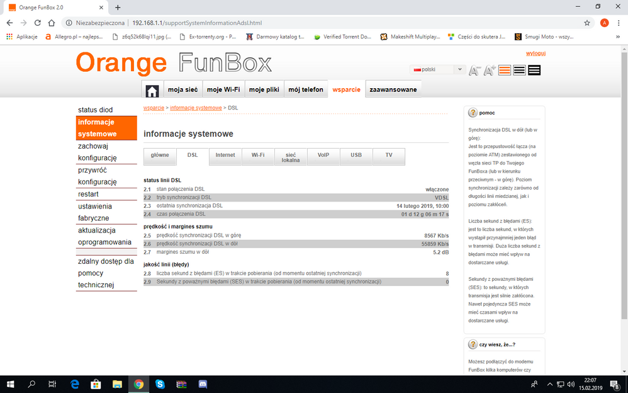Open the VoIP information tab
Viewport: 628px width, 393px height.
323,155
